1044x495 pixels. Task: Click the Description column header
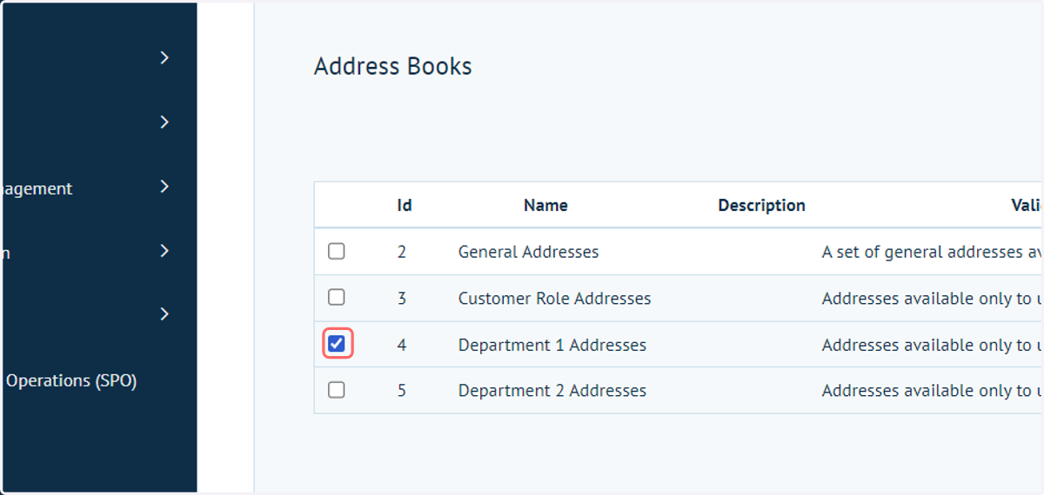(761, 205)
